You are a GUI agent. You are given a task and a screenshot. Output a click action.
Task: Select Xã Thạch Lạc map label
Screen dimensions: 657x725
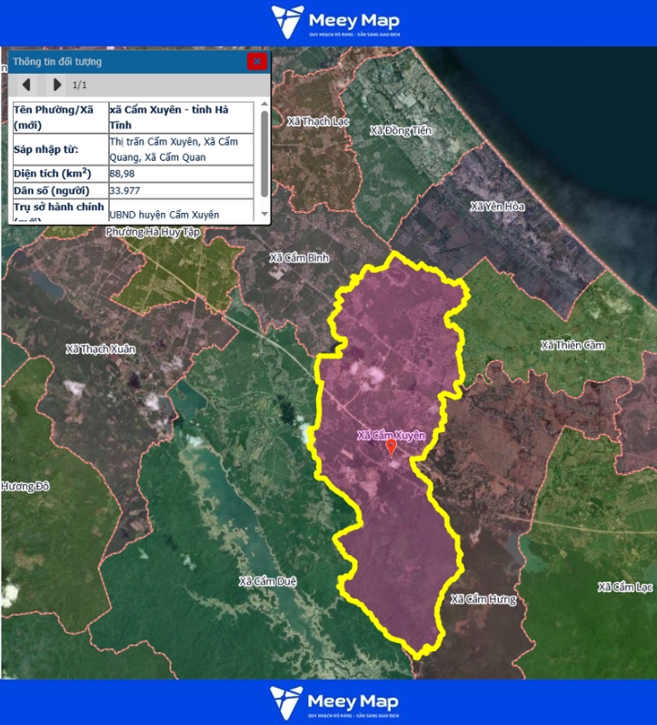click(317, 121)
